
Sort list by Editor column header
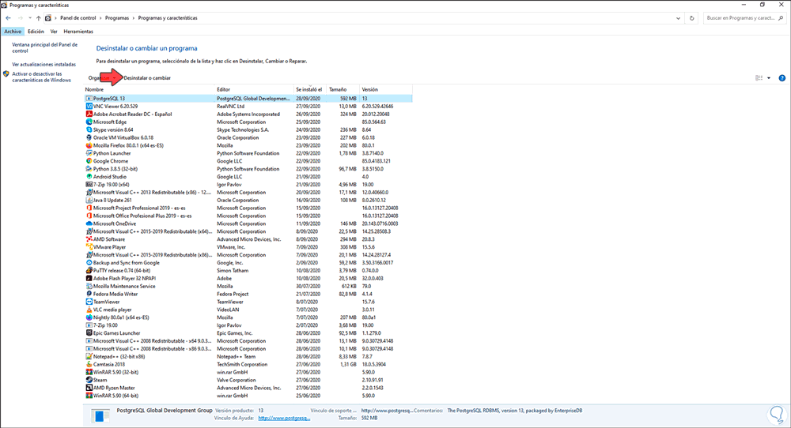coord(254,90)
